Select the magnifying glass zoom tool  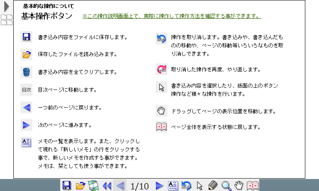point(226,186)
